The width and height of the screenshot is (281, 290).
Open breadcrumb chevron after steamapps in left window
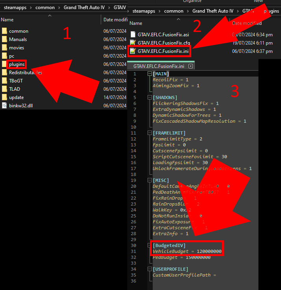(x=31, y=8)
